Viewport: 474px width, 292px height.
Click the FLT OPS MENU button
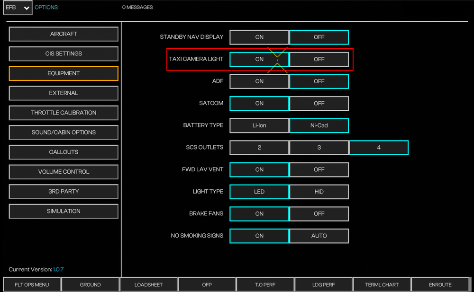pos(32,284)
